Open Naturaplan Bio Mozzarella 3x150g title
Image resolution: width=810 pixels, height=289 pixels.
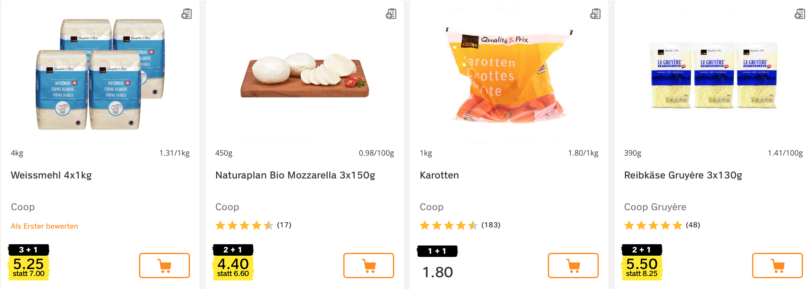295,175
